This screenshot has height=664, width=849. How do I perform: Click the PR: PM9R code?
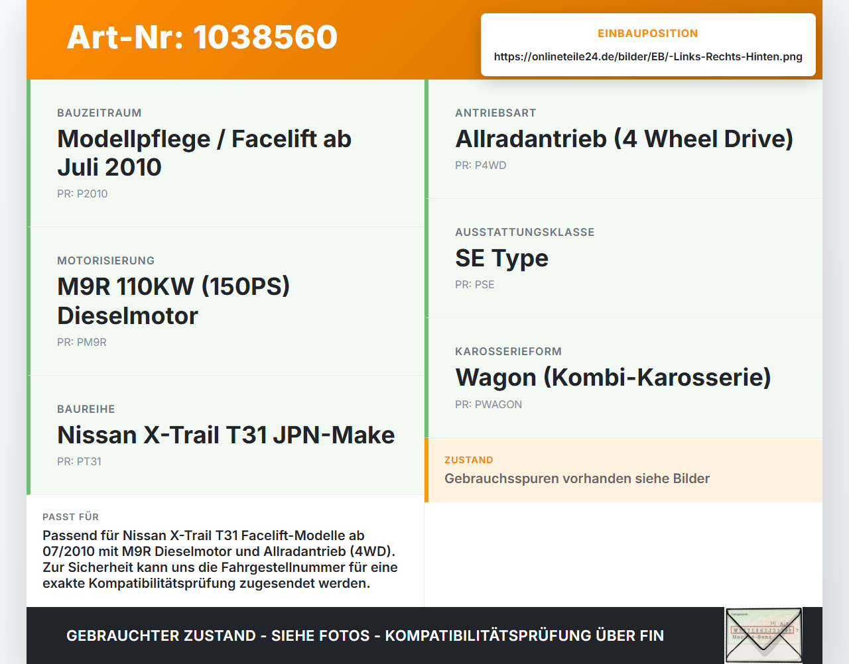[82, 342]
